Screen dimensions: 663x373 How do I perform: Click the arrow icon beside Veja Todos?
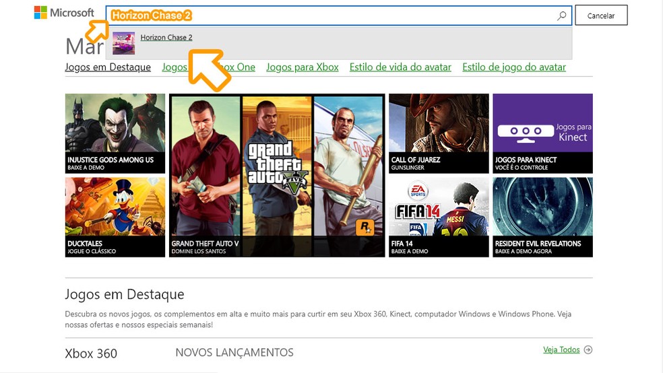click(588, 349)
